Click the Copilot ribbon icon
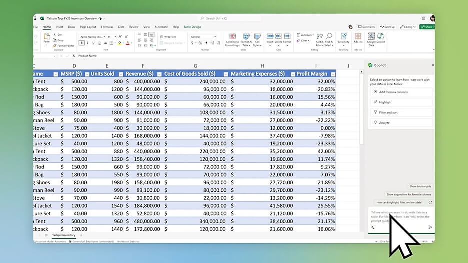The height and width of the screenshot is (263, 468). [x=381, y=36]
